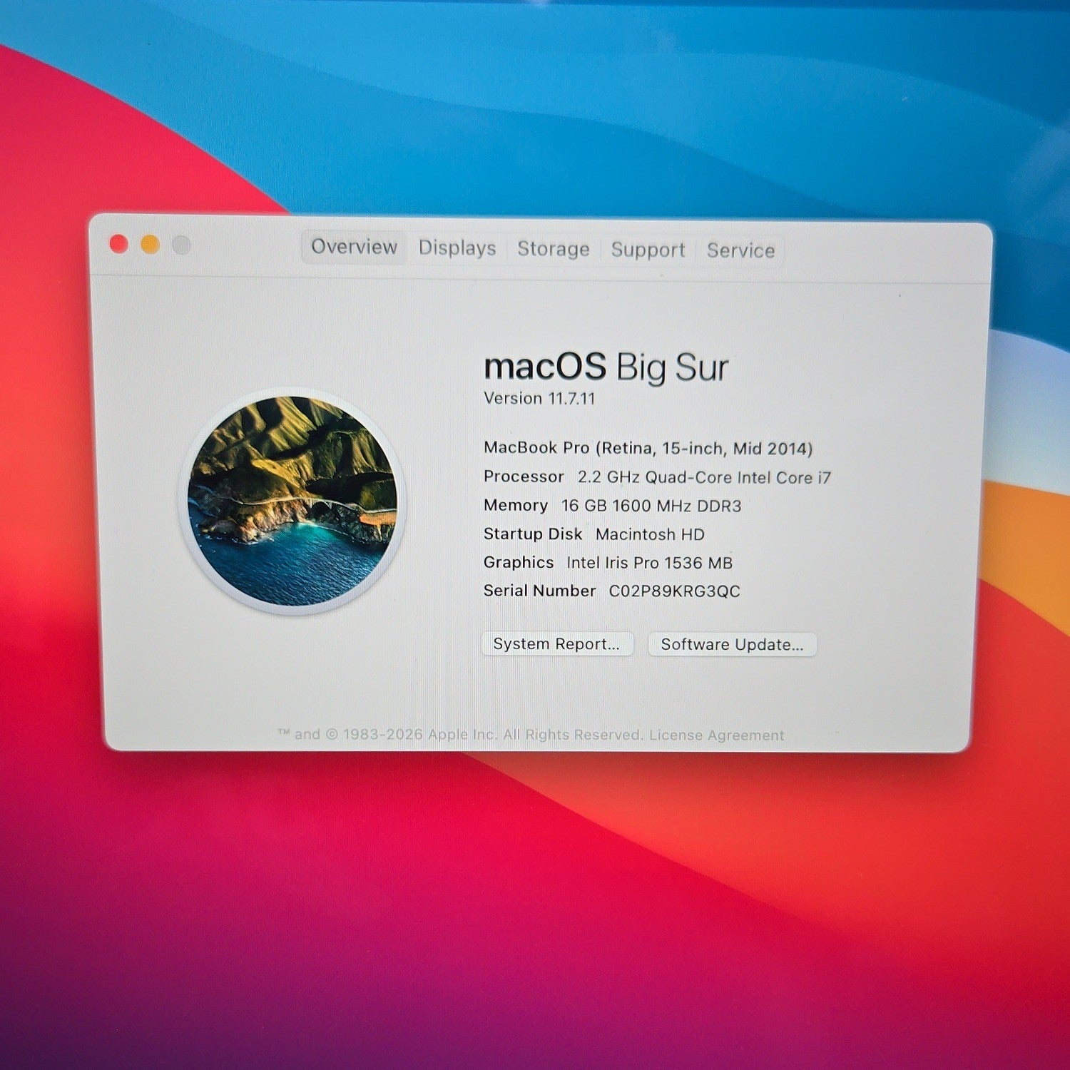Click the Memory label
The height and width of the screenshot is (1070, 1070).
pos(516,505)
